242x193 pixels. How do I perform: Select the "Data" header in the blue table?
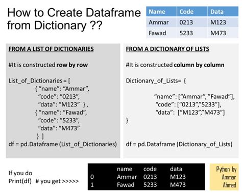[217, 12]
